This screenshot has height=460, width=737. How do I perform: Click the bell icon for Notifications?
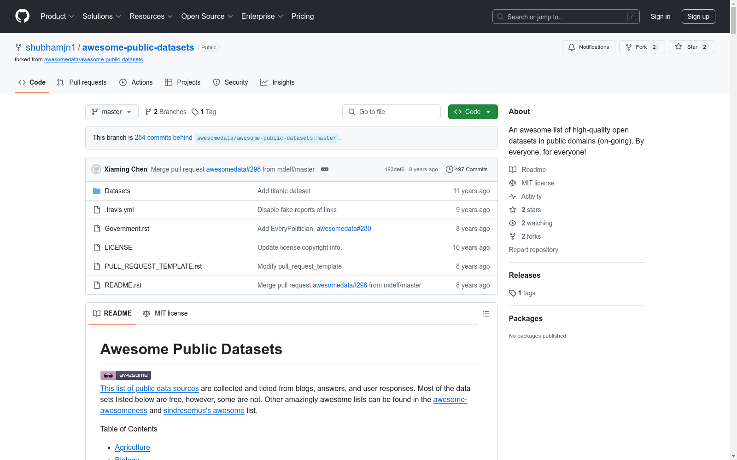click(572, 47)
